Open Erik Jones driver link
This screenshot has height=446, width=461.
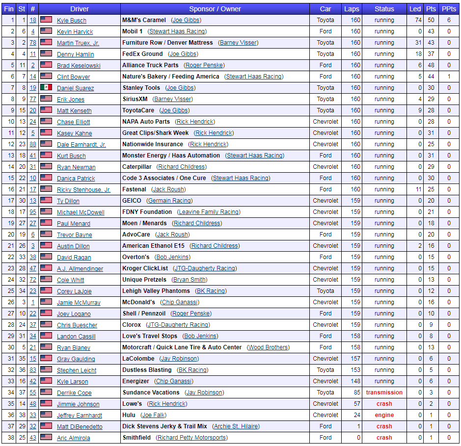click(71, 100)
